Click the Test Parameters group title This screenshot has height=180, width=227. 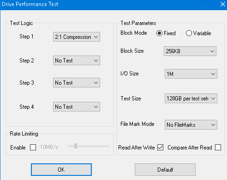pos(138,23)
